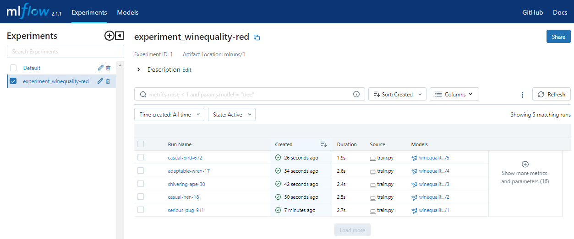Copy the experiment name icon
The height and width of the screenshot is (239, 574).
(x=257, y=37)
